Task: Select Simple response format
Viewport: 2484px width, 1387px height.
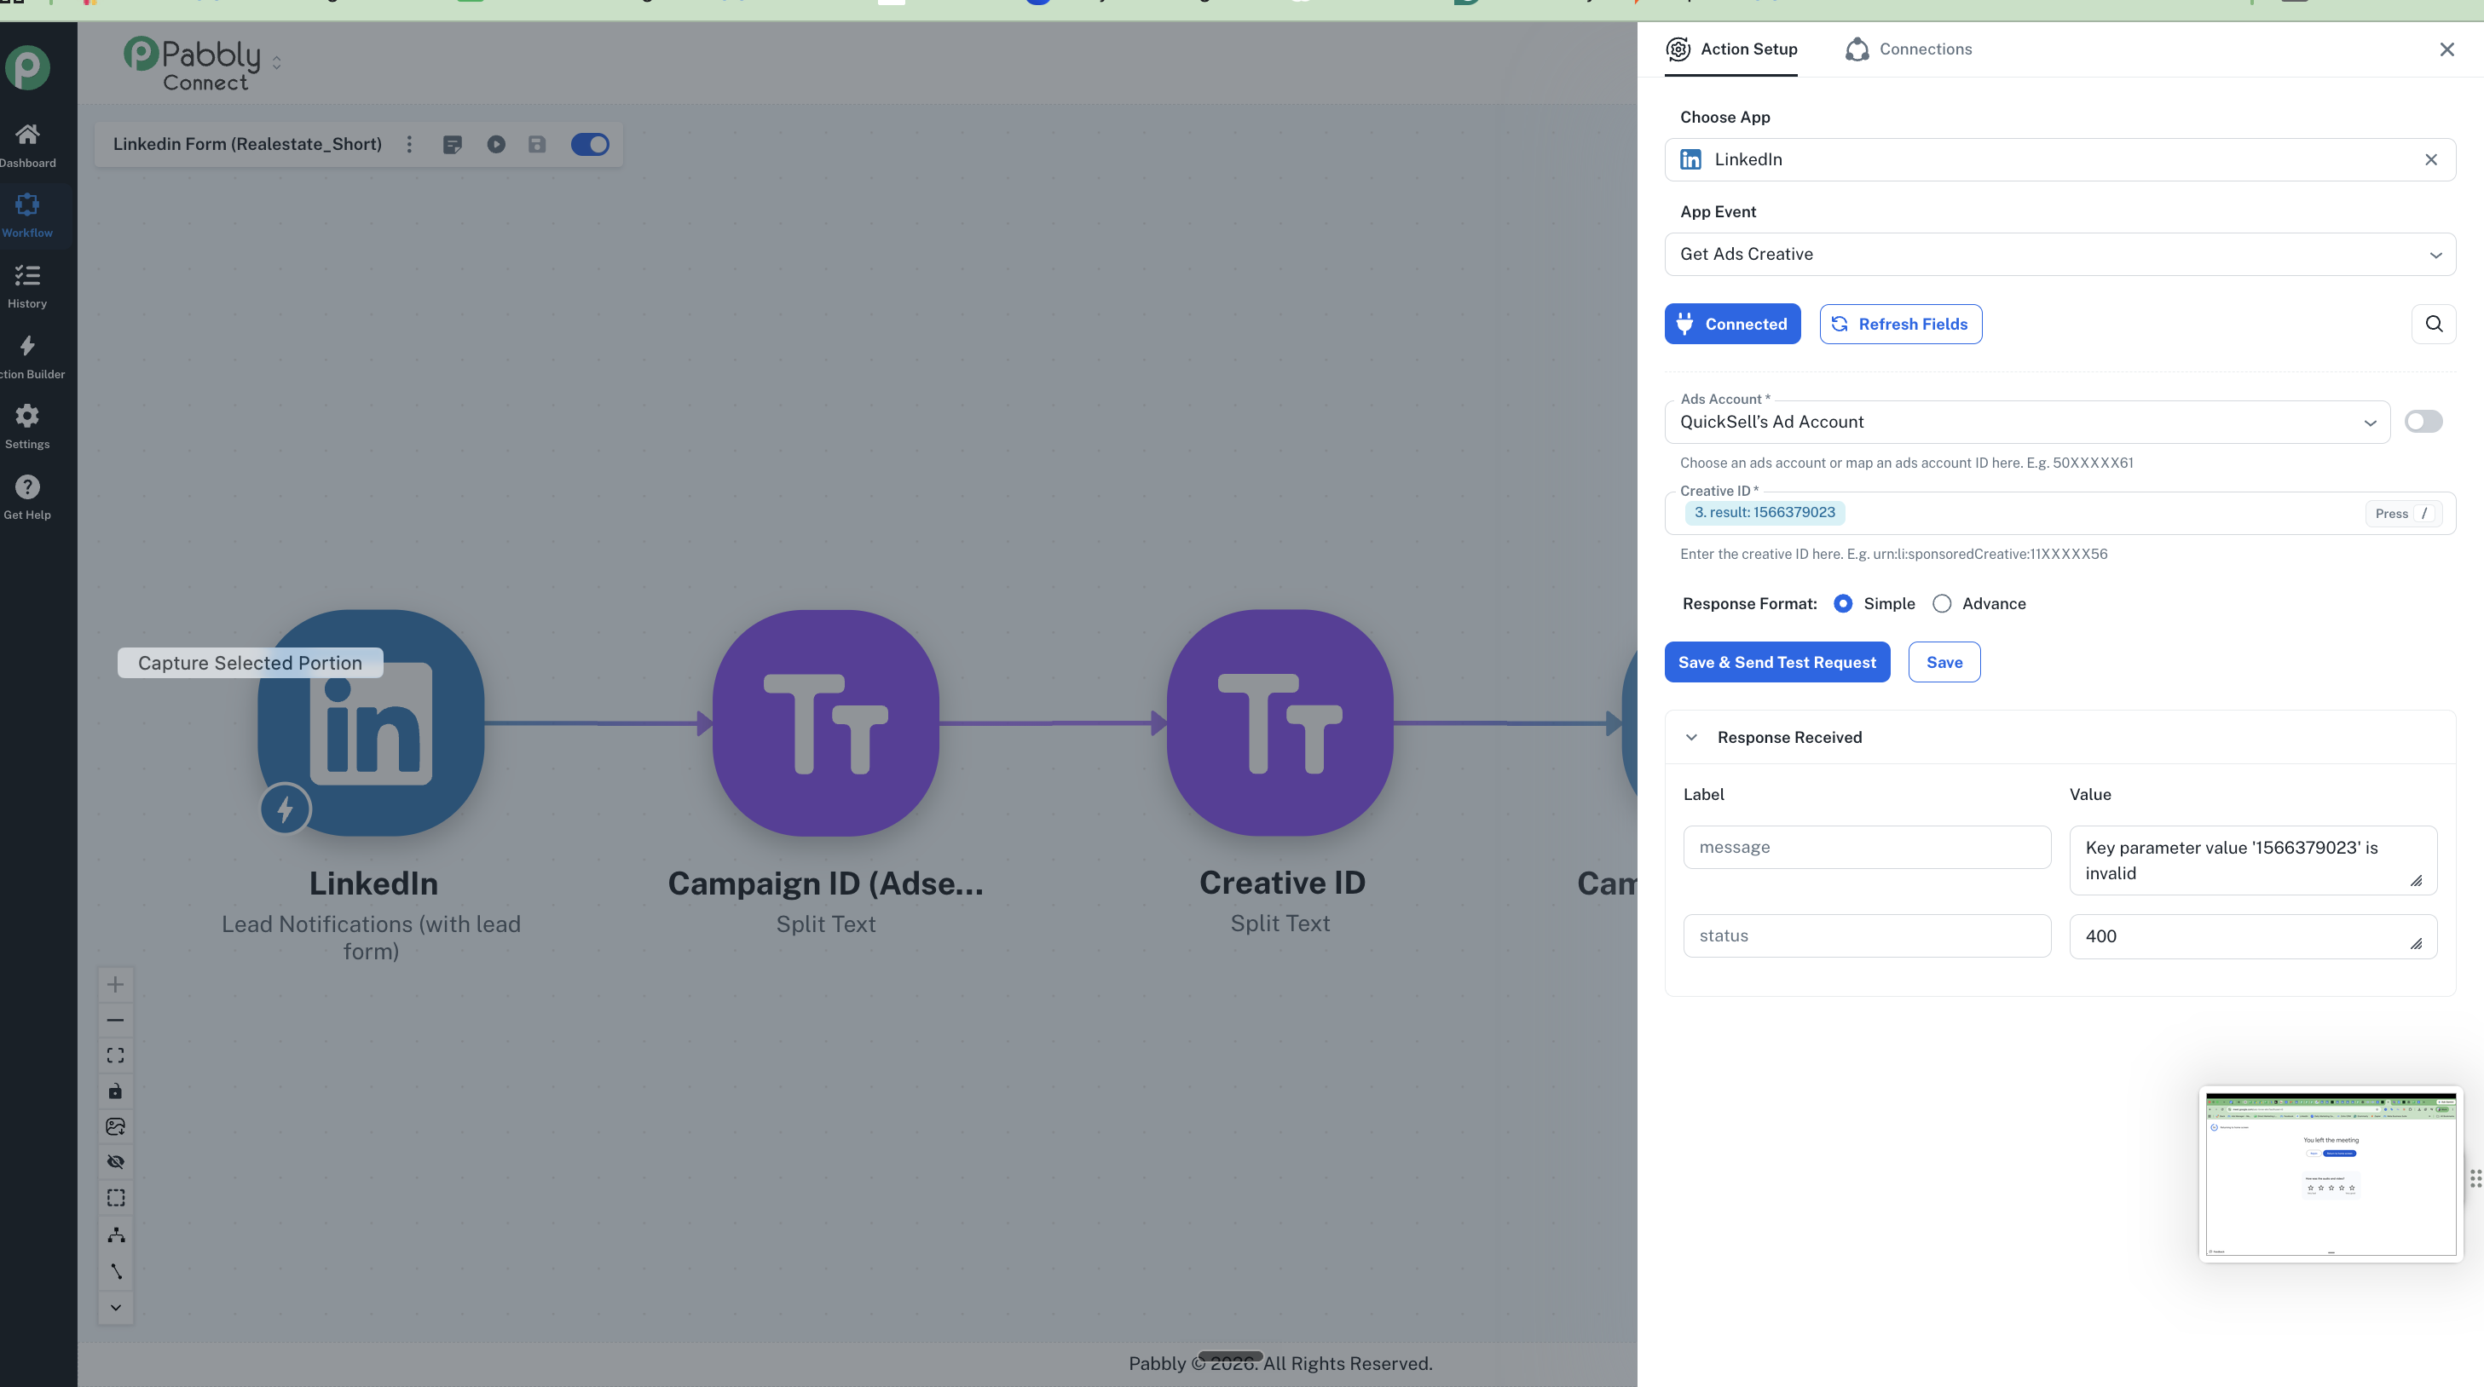Action: tap(1843, 603)
